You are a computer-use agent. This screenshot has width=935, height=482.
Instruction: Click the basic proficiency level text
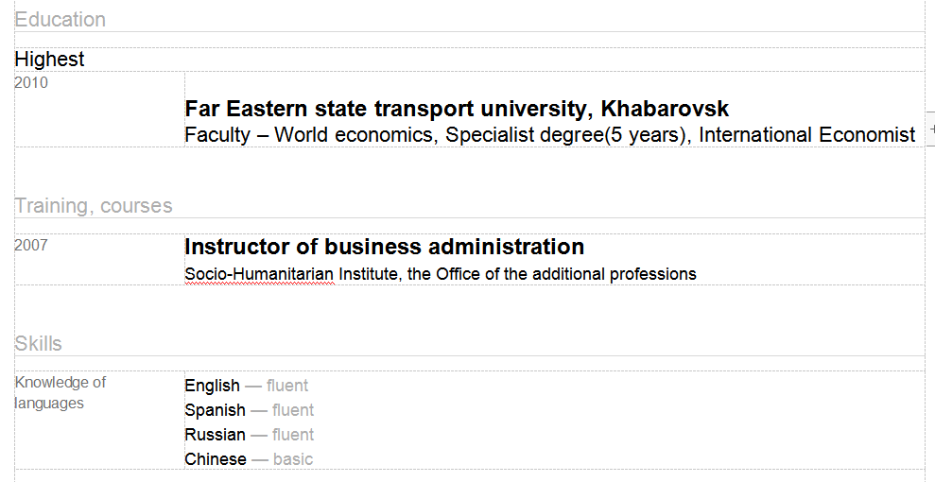pyautogui.click(x=293, y=459)
